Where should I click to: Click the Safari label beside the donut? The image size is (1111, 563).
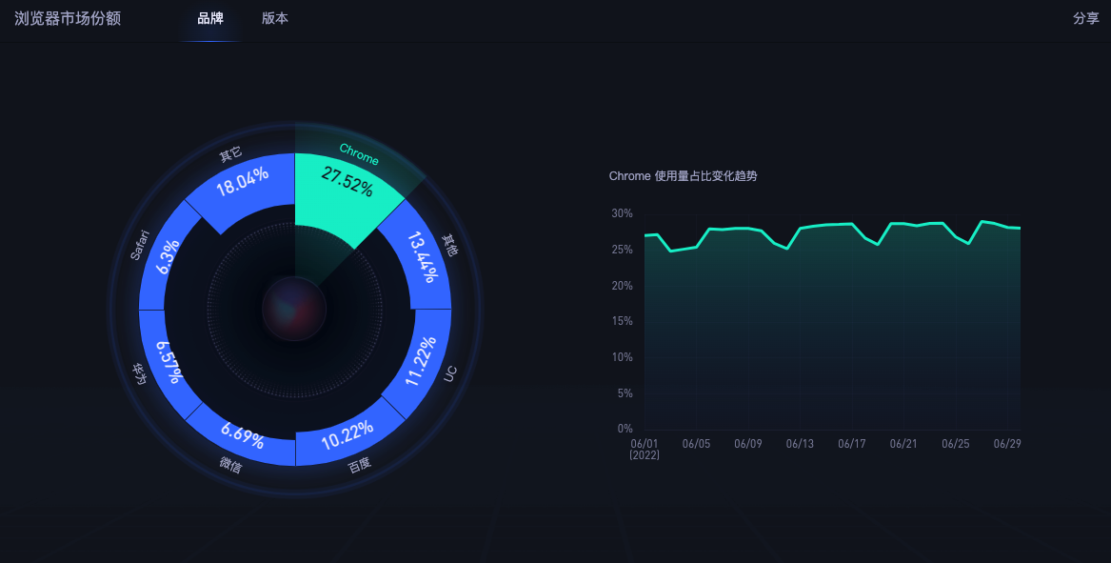pyautogui.click(x=140, y=245)
